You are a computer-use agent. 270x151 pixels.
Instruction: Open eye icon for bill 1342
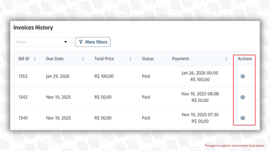pos(243,97)
